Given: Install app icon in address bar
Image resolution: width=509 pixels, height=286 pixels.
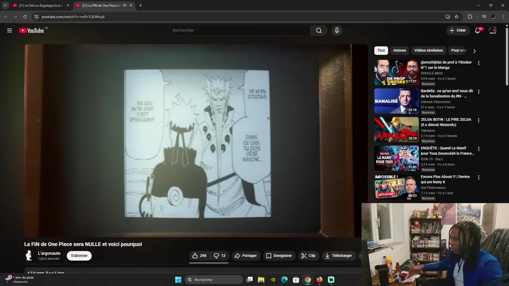Looking at the screenshot, I should click(448, 17).
